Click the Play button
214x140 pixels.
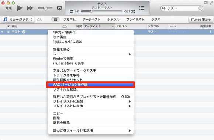(20, 8)
